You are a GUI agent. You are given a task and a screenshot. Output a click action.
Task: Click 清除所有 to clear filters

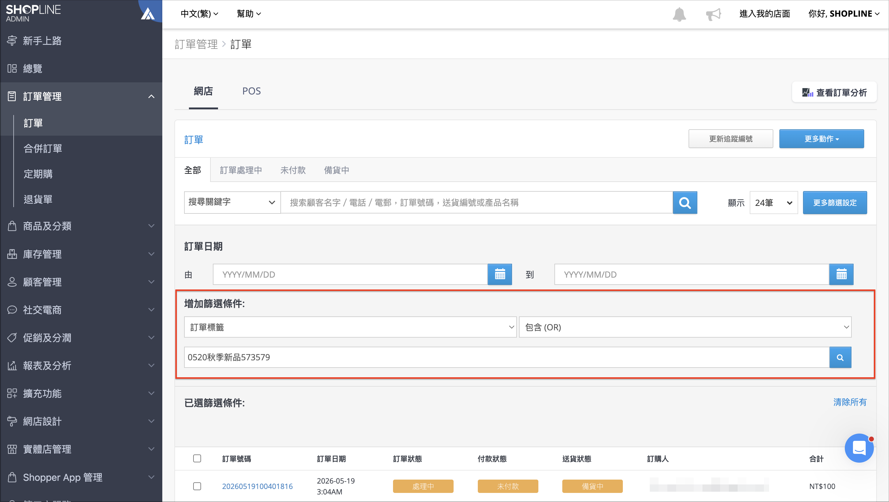pos(850,402)
